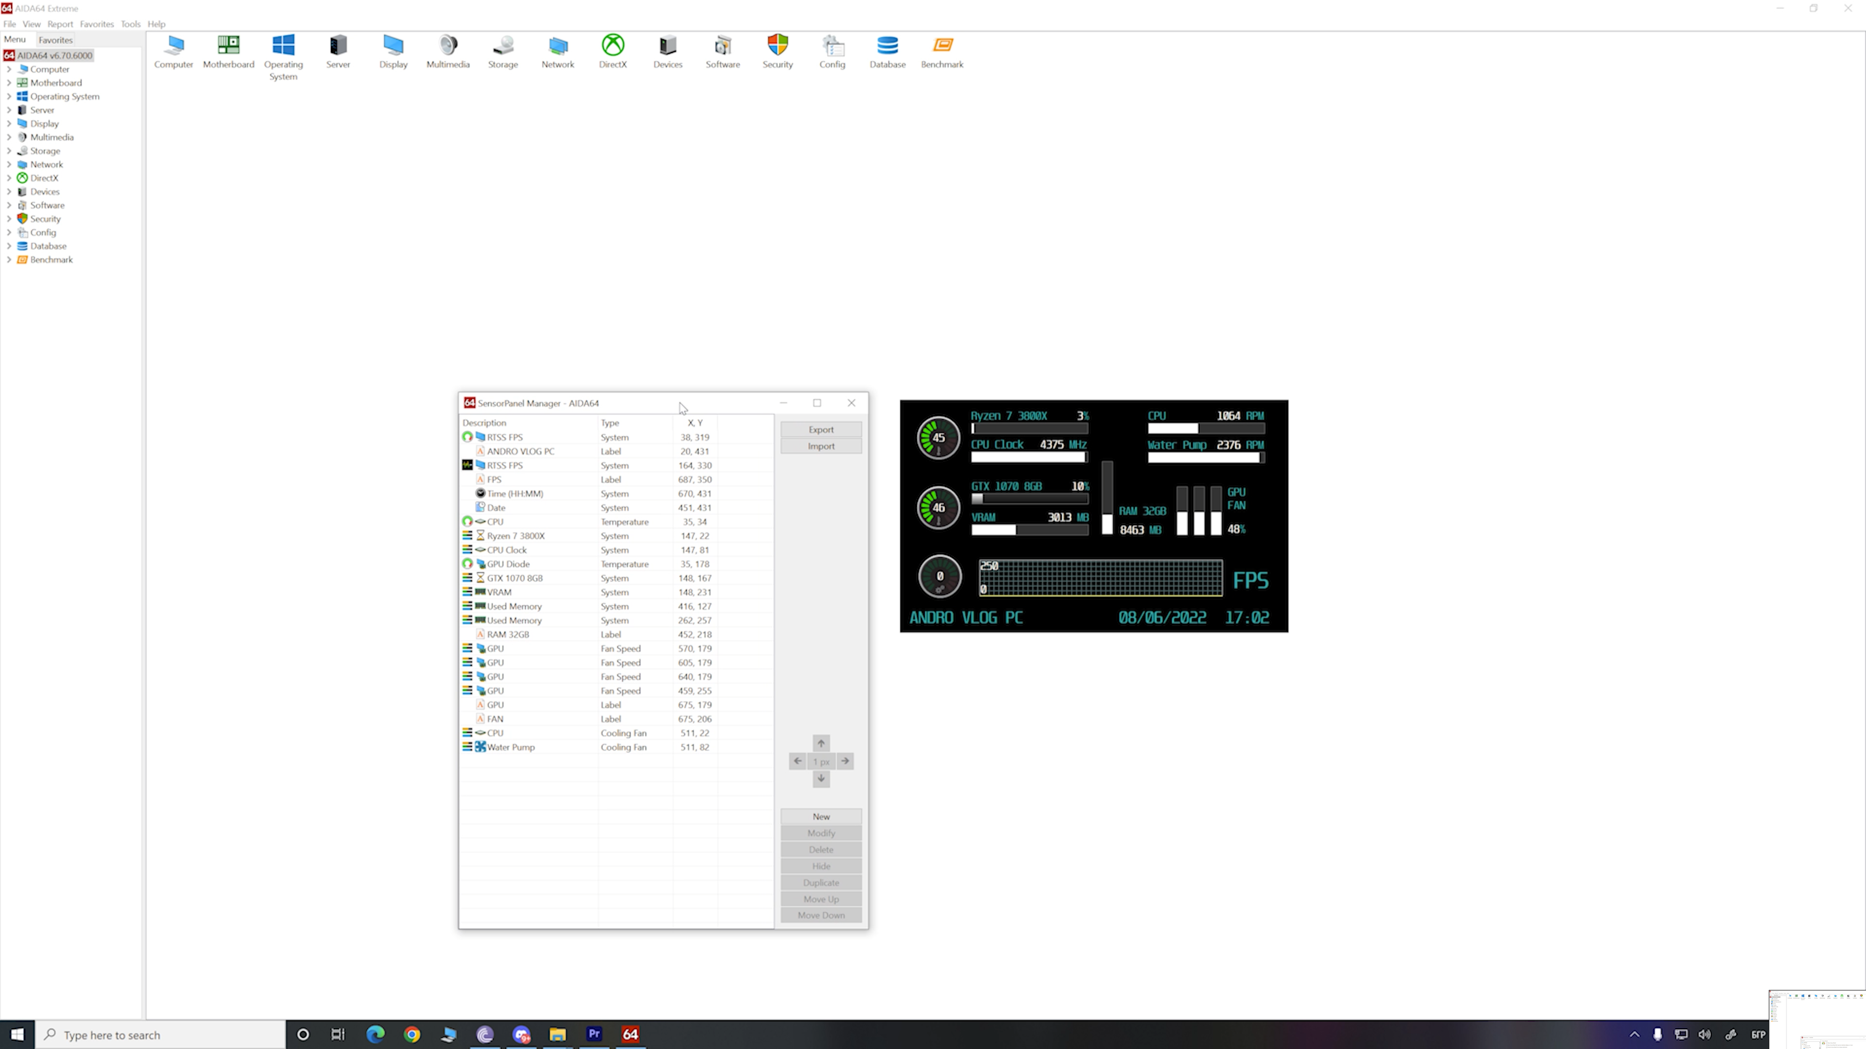Image resolution: width=1866 pixels, height=1049 pixels.
Task: Move selected item up one pixel
Action: pyautogui.click(x=821, y=744)
